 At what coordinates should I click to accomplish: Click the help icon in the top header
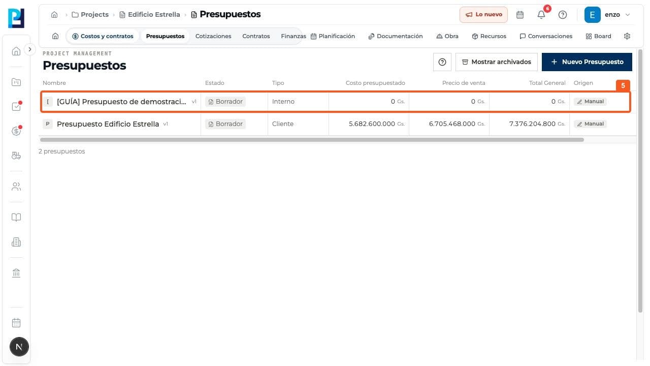point(563,15)
